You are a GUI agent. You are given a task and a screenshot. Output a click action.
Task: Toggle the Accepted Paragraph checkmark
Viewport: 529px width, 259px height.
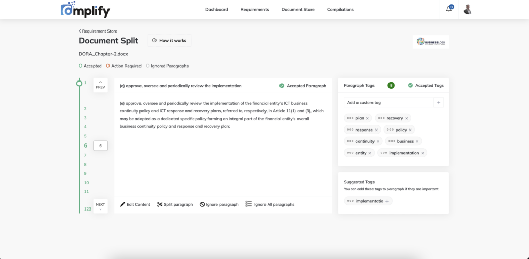282,86
